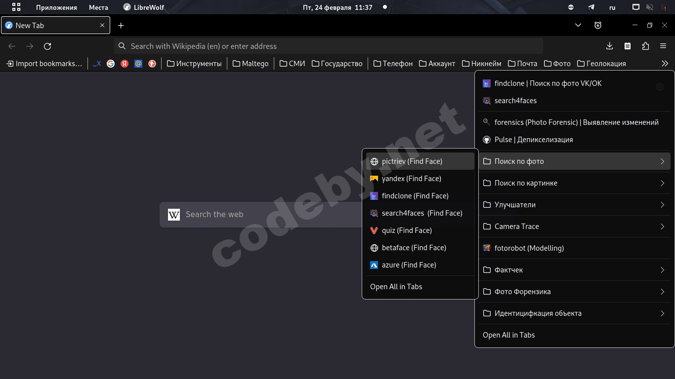
Task: Open the Camera Trace submenu
Action: pos(574,227)
